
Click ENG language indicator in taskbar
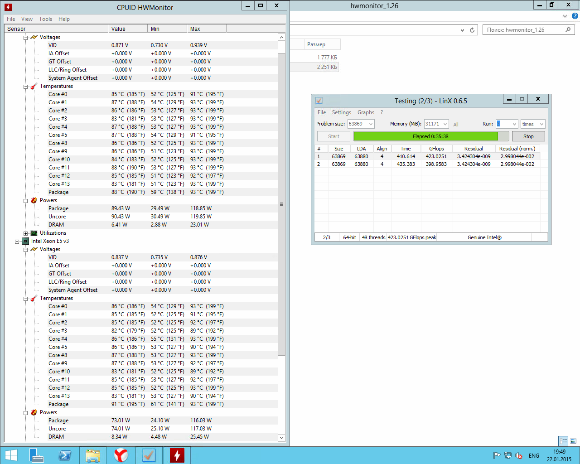point(534,455)
